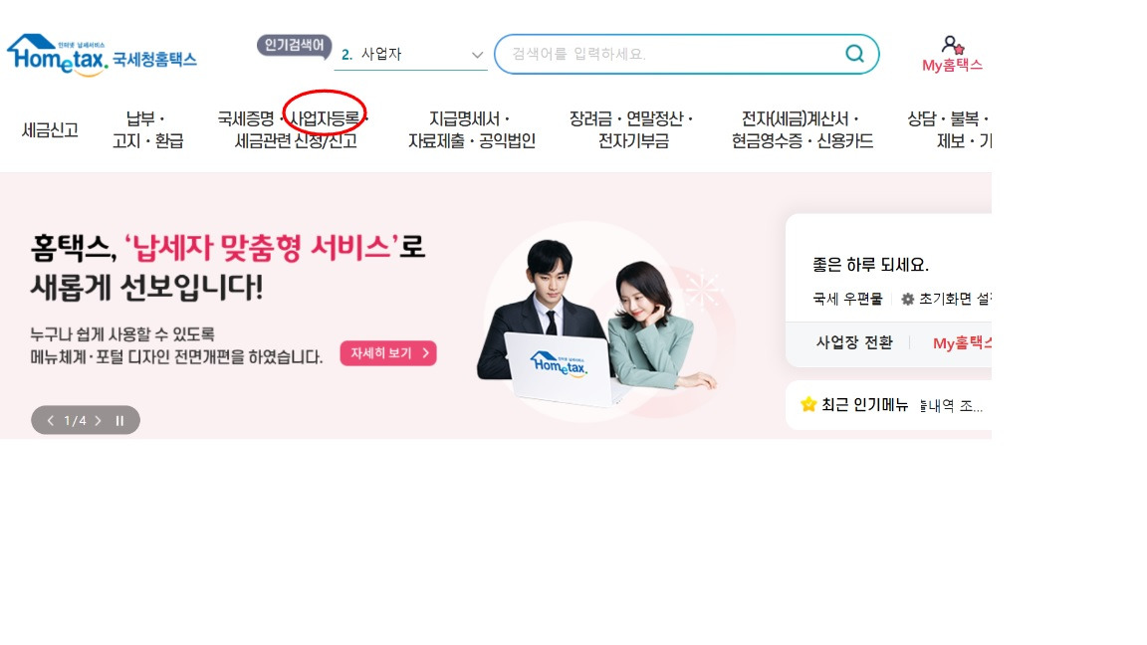Viewport: 1147px width, 645px height.
Task: Click the 인기검색어 badge
Action: 294,46
